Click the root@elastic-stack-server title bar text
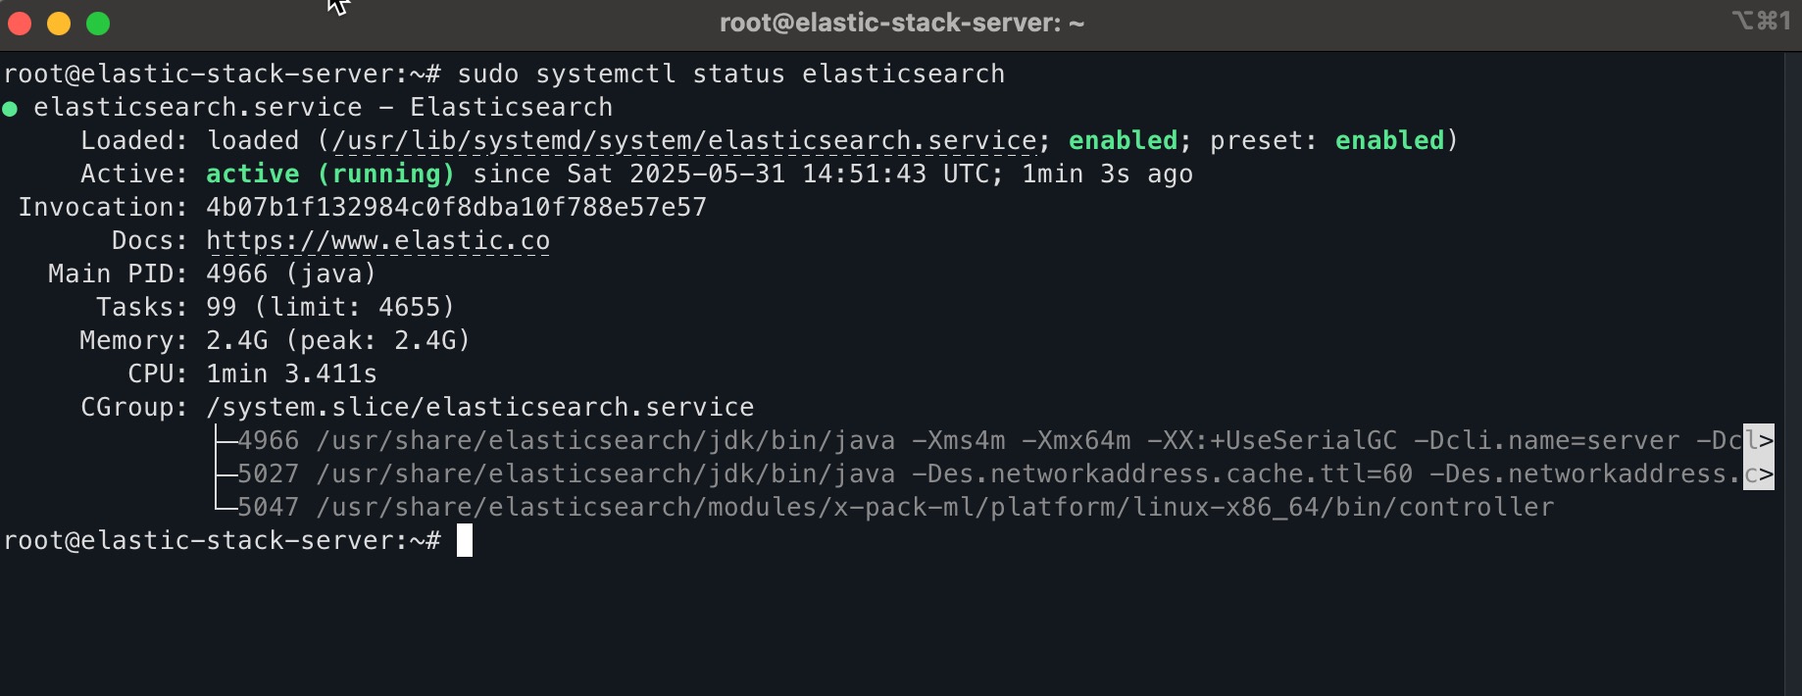The width and height of the screenshot is (1802, 696). pos(902,22)
